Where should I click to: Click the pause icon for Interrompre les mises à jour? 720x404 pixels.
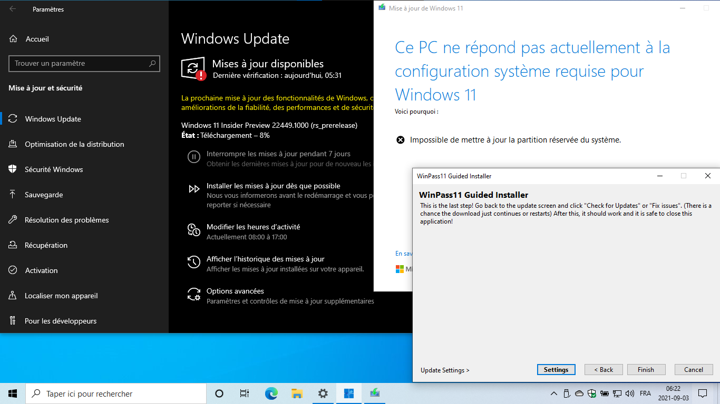[x=194, y=156]
